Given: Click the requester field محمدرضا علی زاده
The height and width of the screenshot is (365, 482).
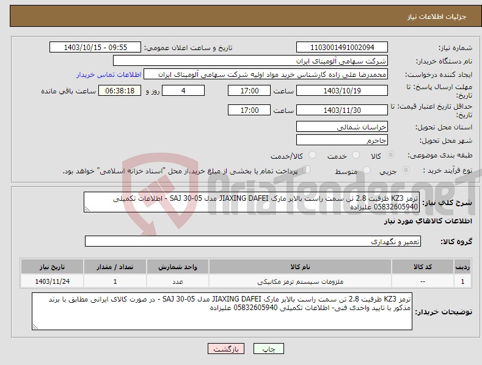Looking at the screenshot, I should click(x=266, y=74).
